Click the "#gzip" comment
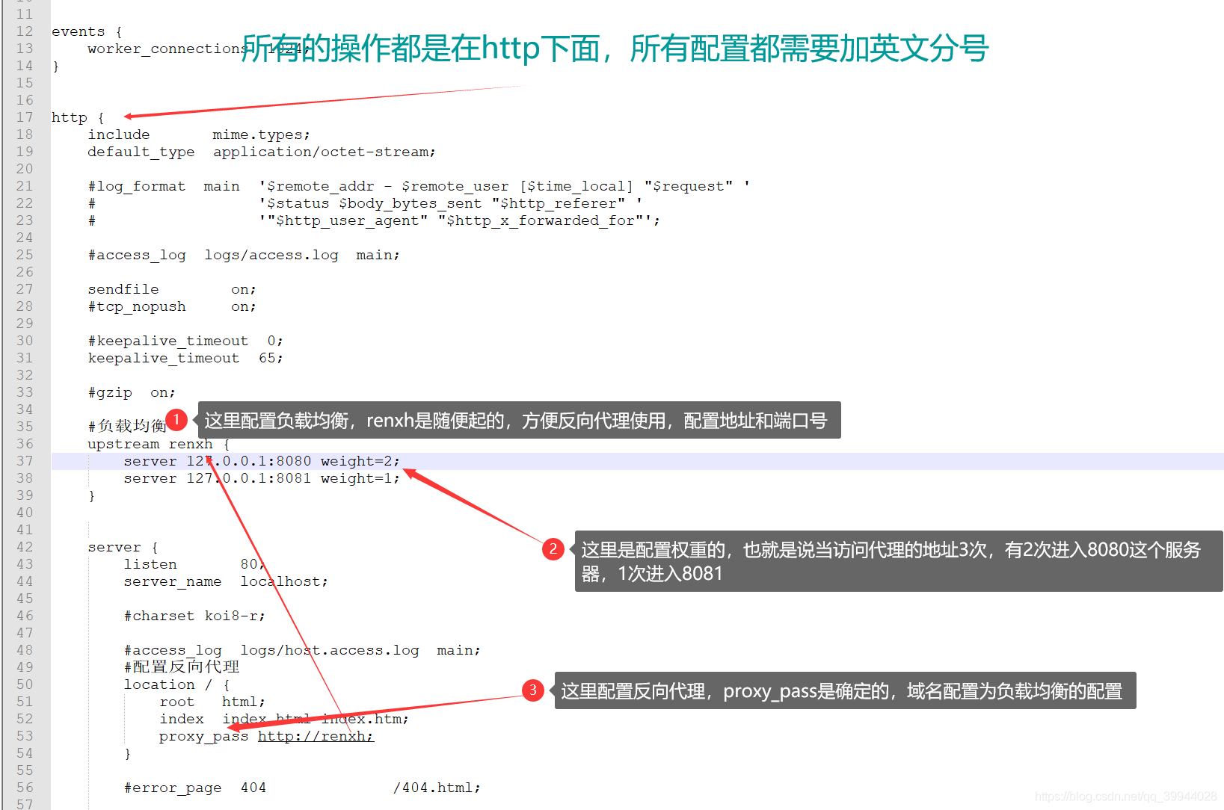 (x=110, y=392)
